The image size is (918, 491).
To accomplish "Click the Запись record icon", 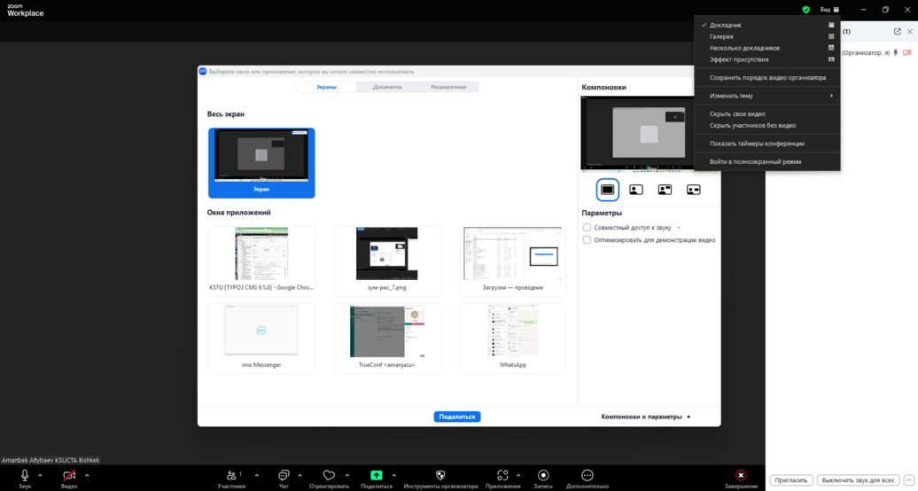I will pos(543,476).
